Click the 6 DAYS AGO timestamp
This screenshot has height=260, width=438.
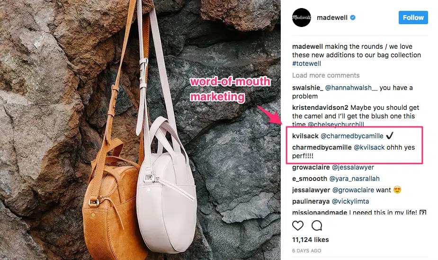click(x=307, y=251)
